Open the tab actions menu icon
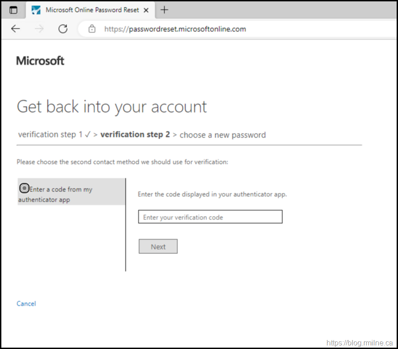 13,10
